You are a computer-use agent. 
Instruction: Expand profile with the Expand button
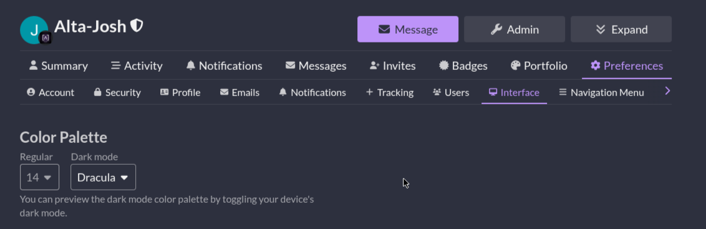pos(621,29)
